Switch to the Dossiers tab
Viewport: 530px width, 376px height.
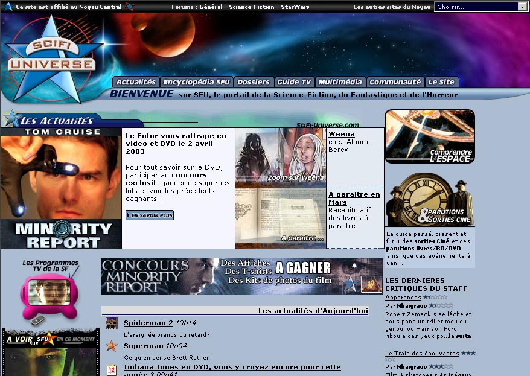tap(254, 82)
